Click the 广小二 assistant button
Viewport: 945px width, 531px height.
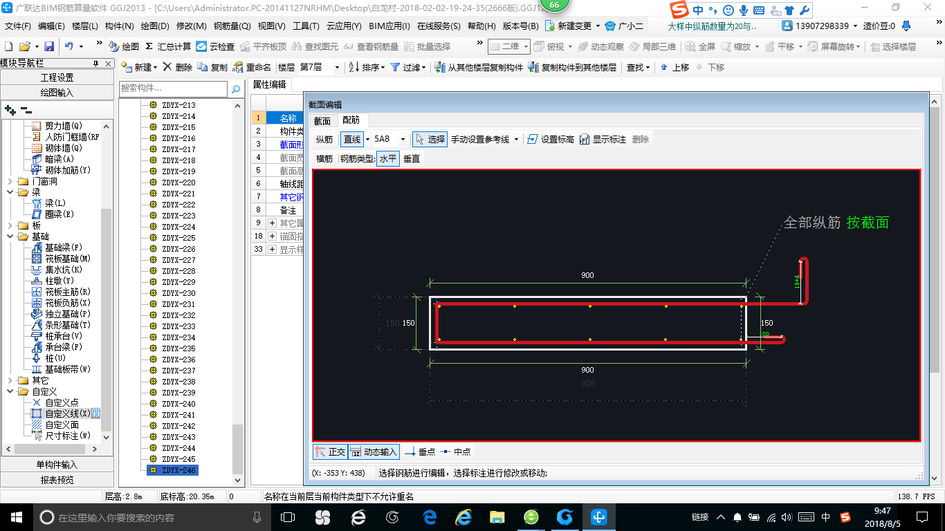pyautogui.click(x=625, y=26)
